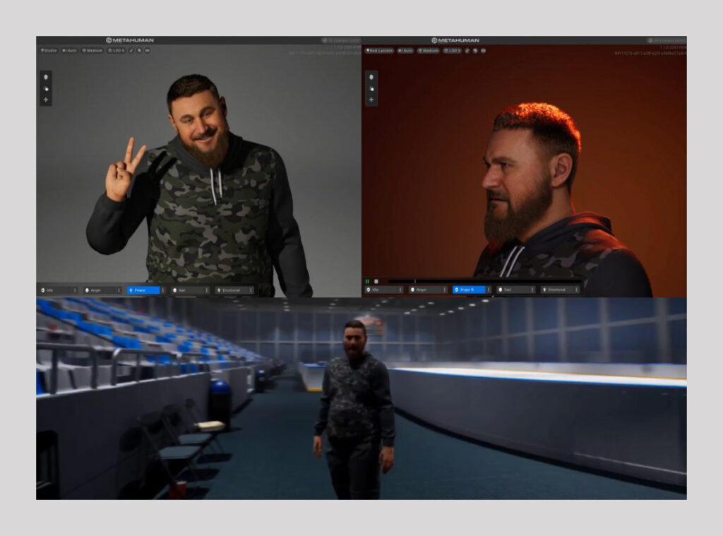
Task: Select the hand pan tool in left viewport sidebar
Action: tap(47, 88)
